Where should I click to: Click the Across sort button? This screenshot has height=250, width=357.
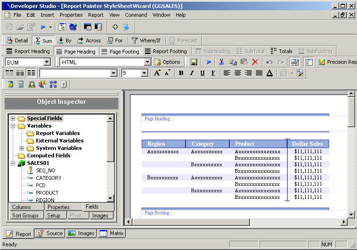pos(89,41)
